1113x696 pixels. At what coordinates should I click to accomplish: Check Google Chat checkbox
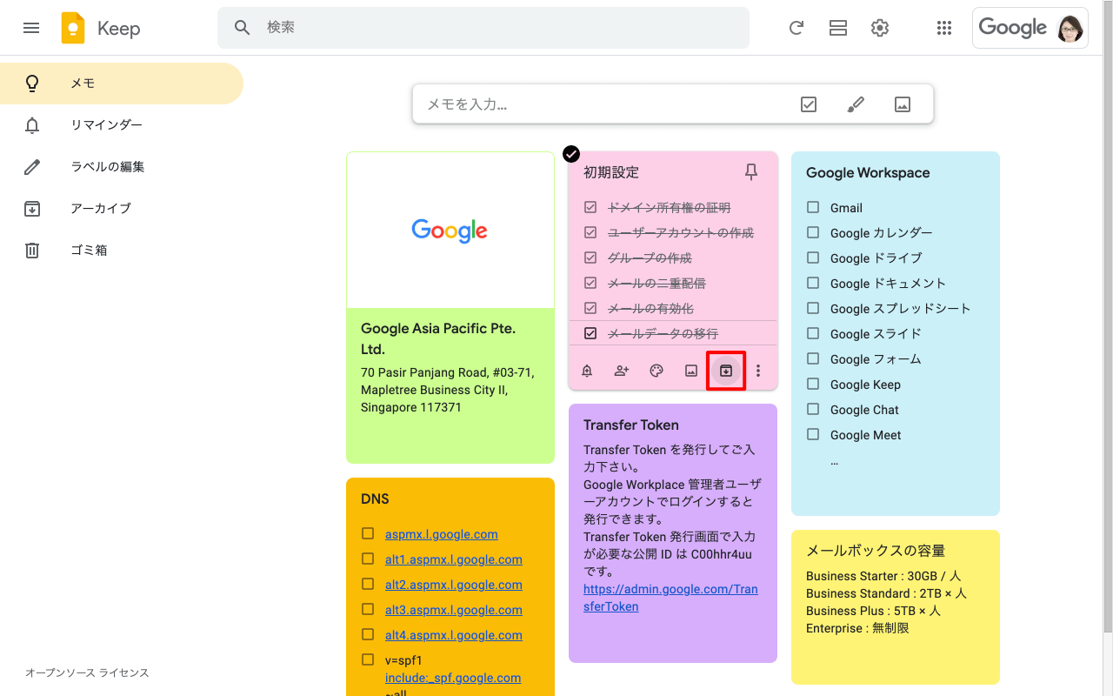point(813,409)
